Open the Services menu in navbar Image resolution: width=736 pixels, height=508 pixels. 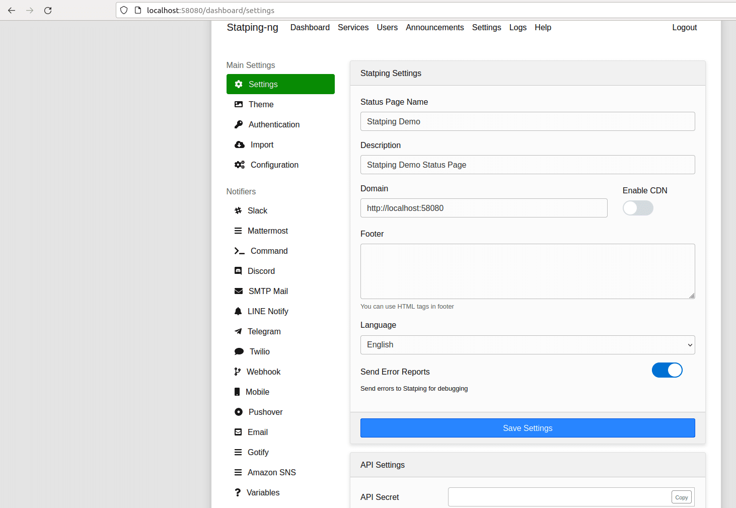click(x=353, y=27)
